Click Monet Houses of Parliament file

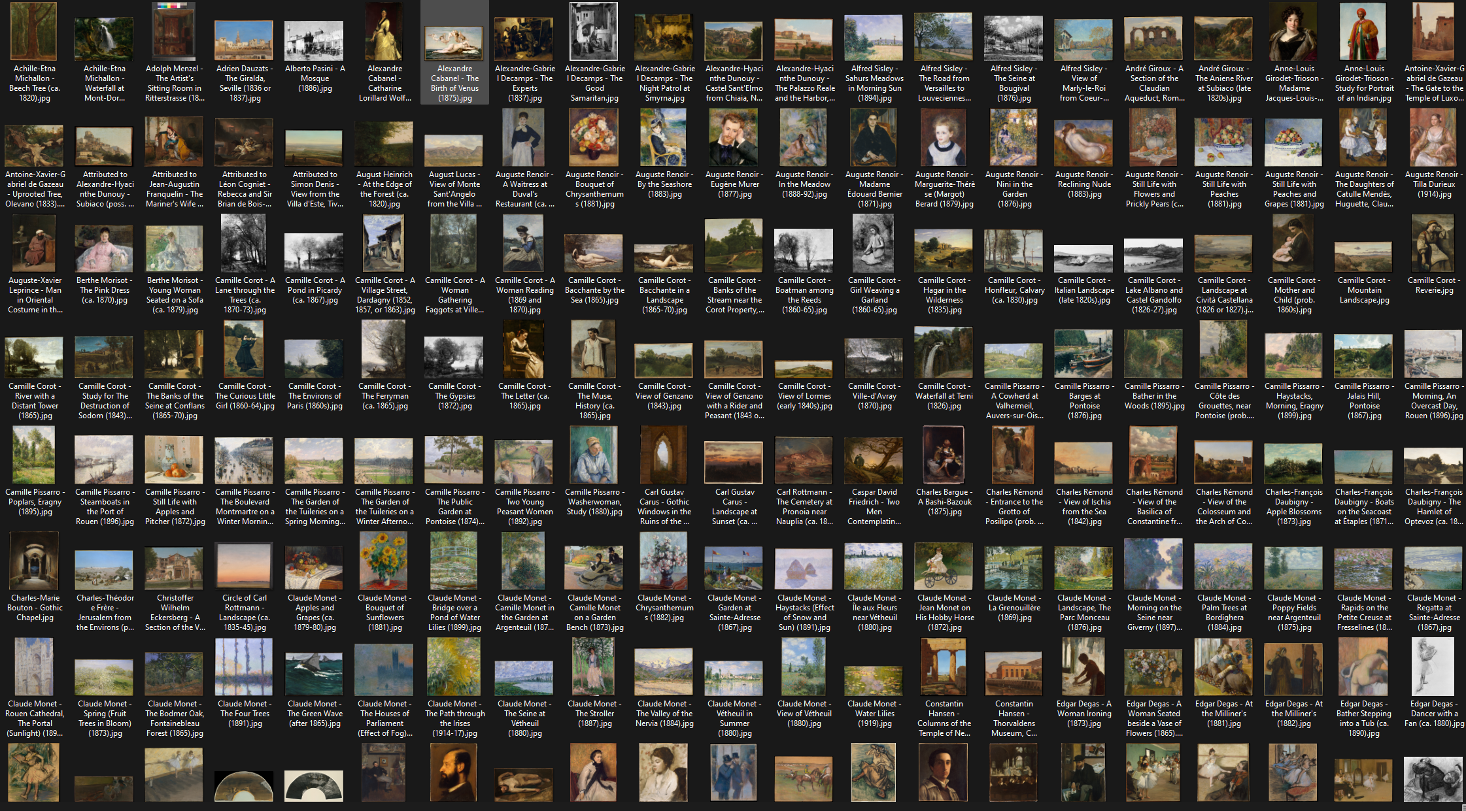coord(384,670)
